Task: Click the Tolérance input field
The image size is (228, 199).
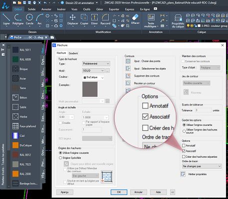Action: tap(203, 110)
